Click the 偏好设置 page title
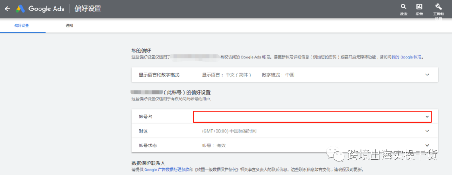The image size is (452, 175). click(88, 9)
